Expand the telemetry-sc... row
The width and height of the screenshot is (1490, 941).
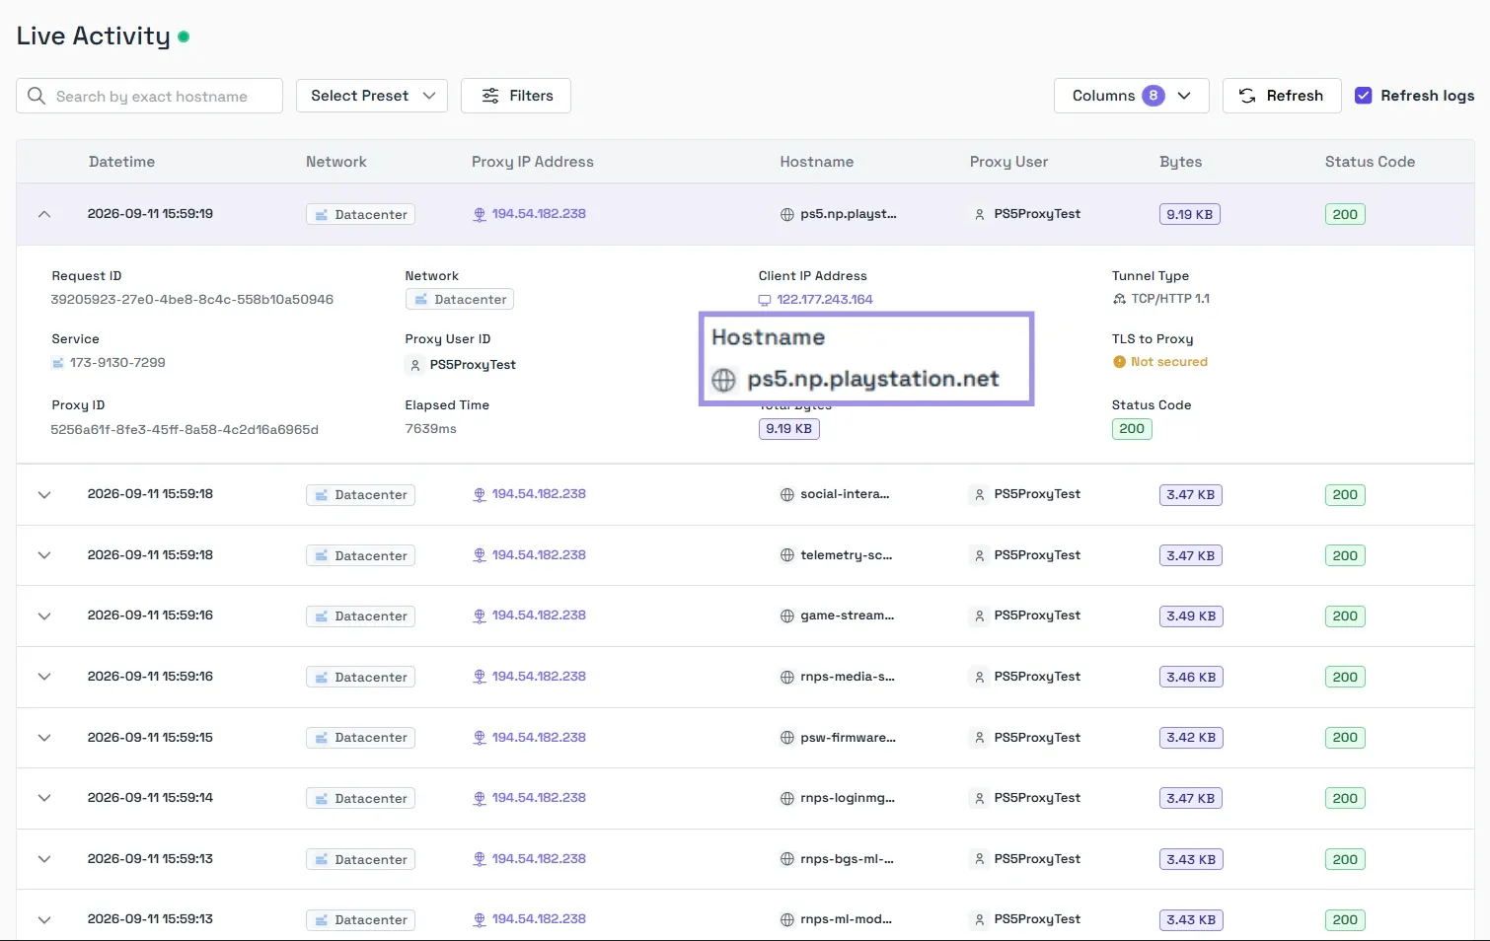[x=44, y=555]
